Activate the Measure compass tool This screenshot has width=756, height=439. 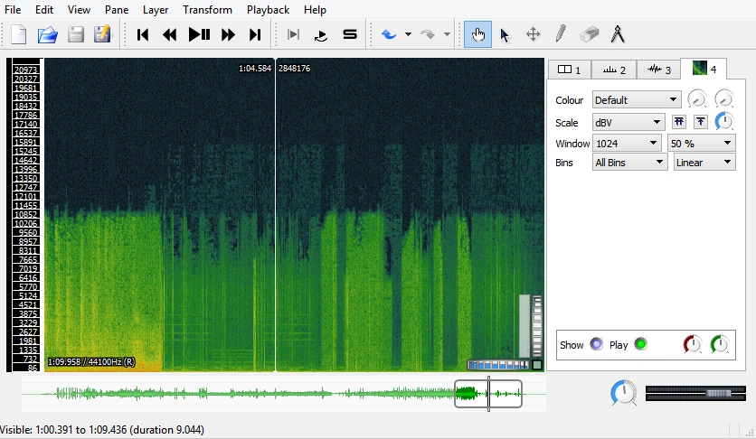click(x=618, y=35)
